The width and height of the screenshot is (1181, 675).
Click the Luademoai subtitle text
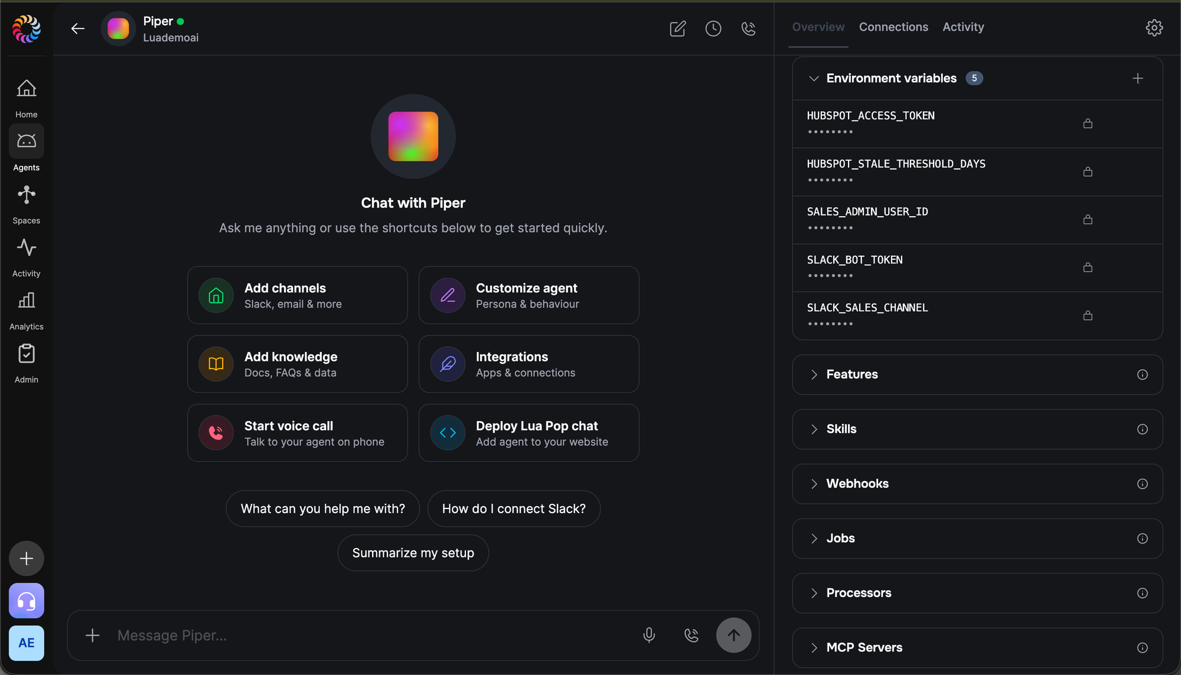[171, 38]
